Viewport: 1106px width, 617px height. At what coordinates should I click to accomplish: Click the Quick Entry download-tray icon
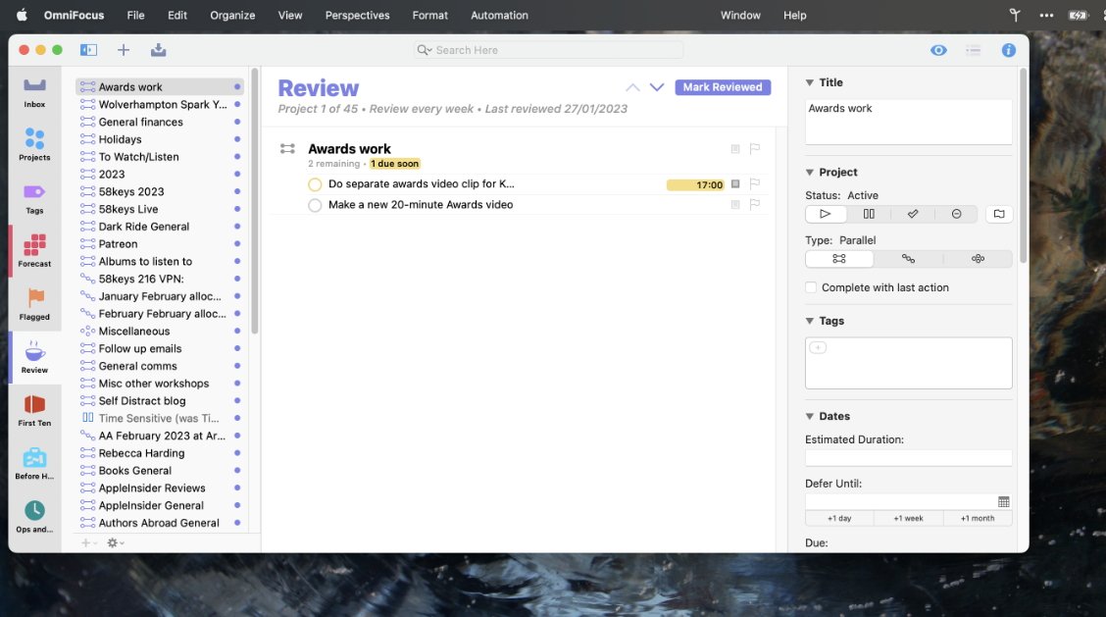coord(159,50)
